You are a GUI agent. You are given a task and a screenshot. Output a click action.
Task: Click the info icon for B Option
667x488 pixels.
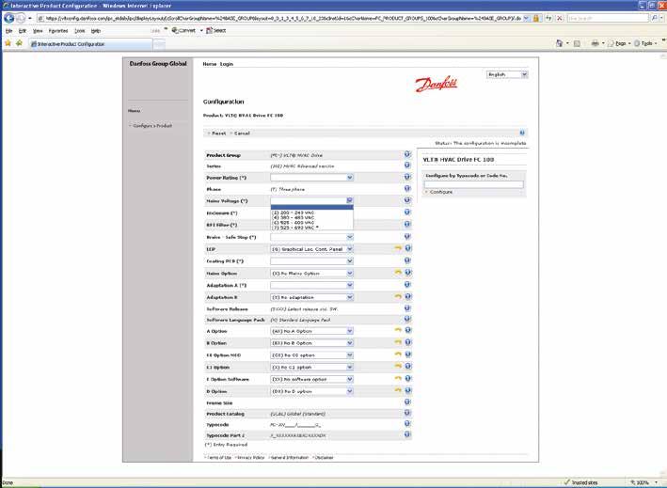pos(407,342)
